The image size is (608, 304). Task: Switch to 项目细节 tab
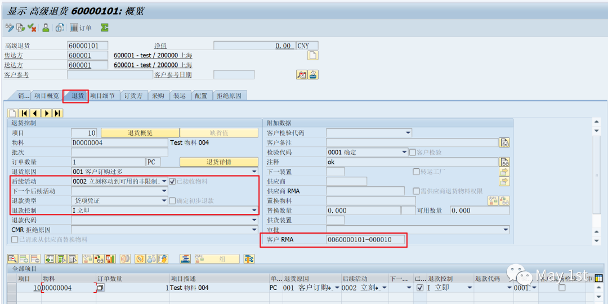102,96
